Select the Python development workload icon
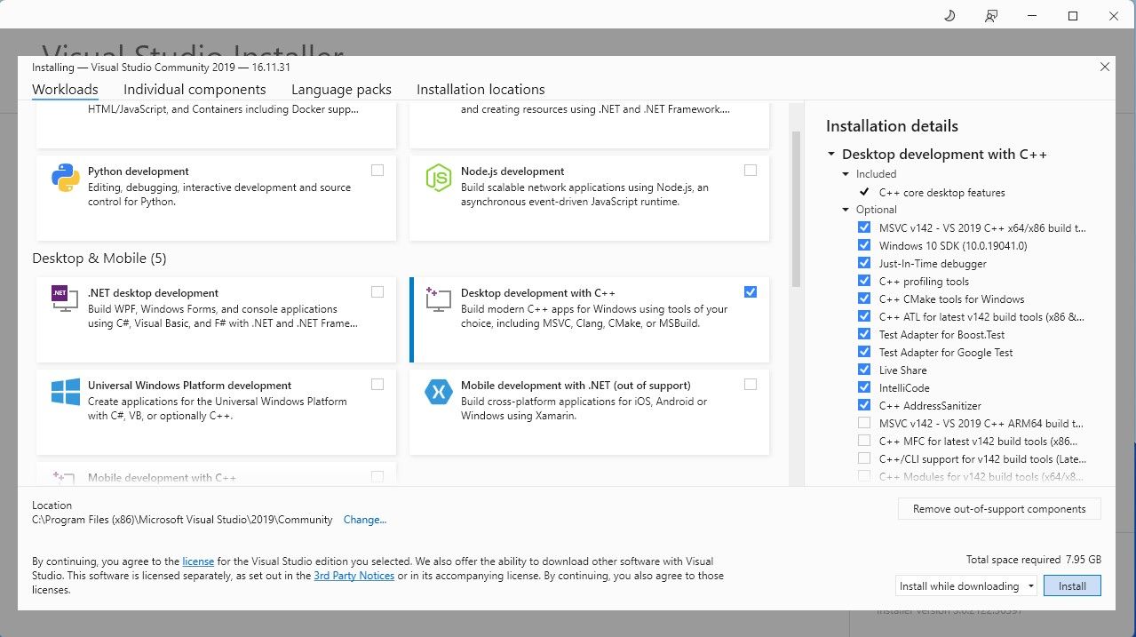The width and height of the screenshot is (1136, 637). [63, 179]
